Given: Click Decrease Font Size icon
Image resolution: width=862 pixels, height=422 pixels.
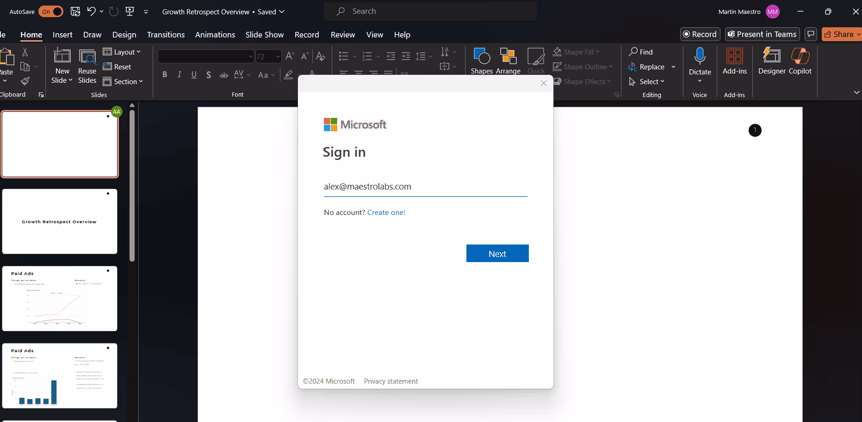Looking at the screenshot, I should click(x=305, y=56).
